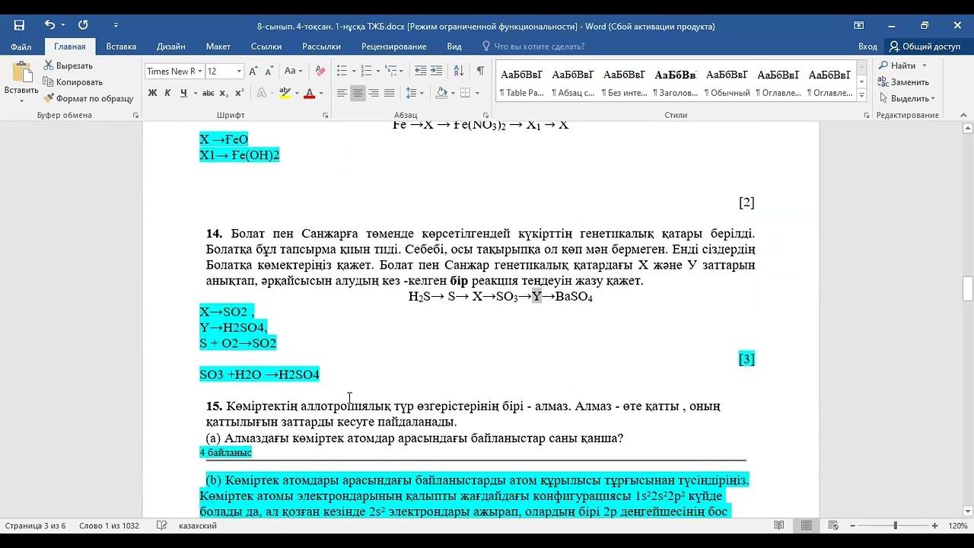The width and height of the screenshot is (974, 548).
Task: Activate Формат по образцу format painter
Action: [x=88, y=98]
